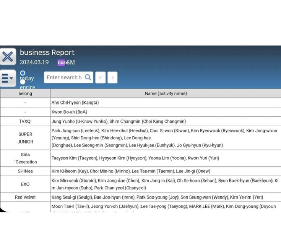This screenshot has height=245, width=281.
Task: Go to previous result with left chevron
Action: 100,78
